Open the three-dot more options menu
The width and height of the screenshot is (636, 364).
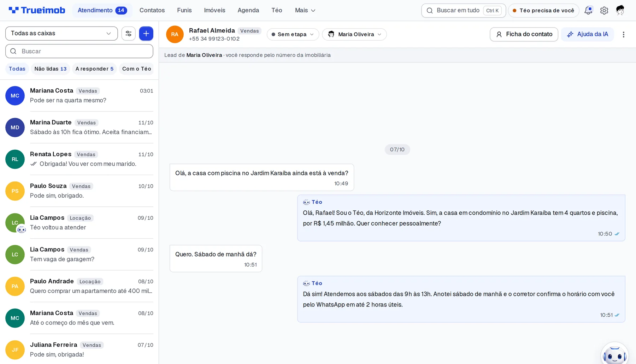click(x=624, y=35)
